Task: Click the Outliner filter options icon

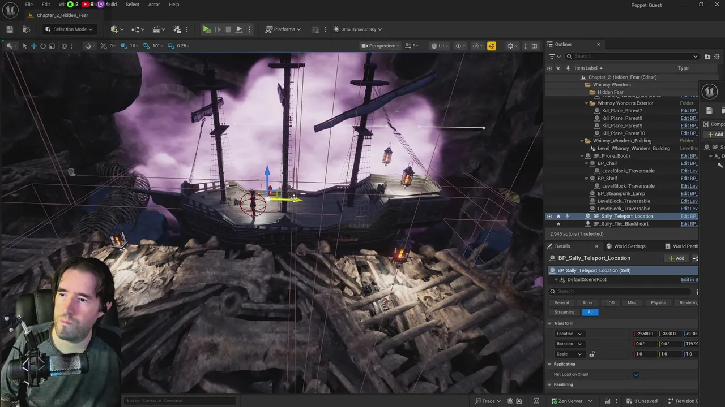Action: 554,57
